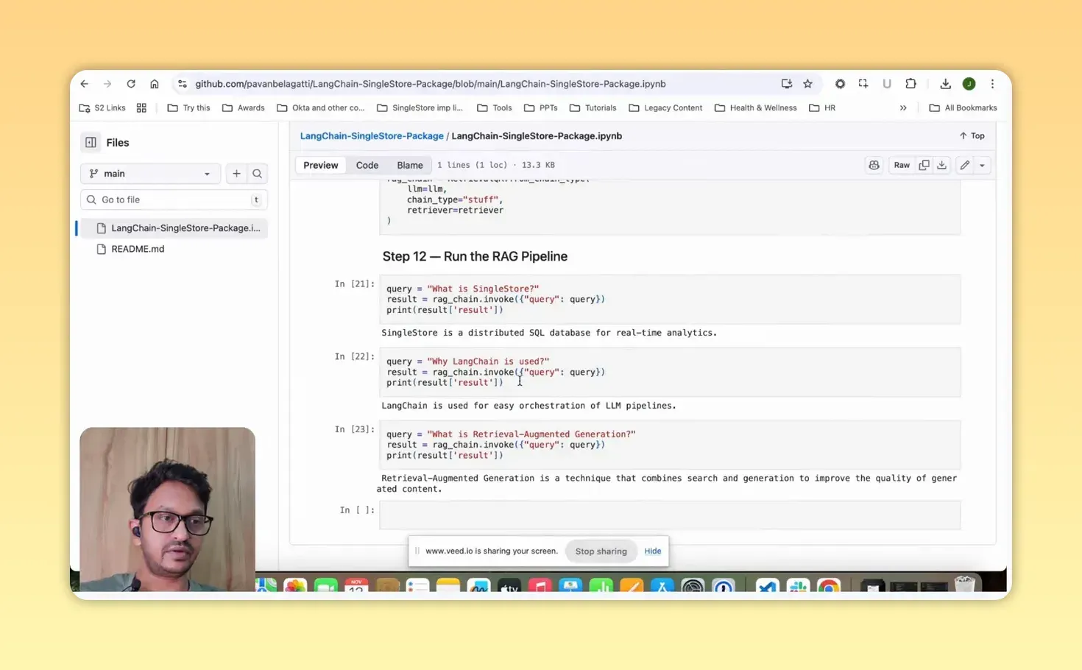Switch to the Blame tab
The width and height of the screenshot is (1082, 670).
pyautogui.click(x=410, y=166)
